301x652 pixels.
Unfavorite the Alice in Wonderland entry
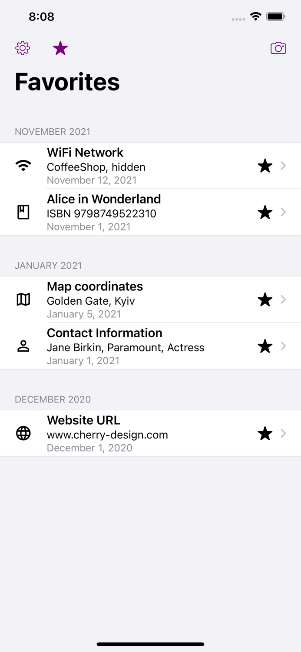click(x=265, y=213)
